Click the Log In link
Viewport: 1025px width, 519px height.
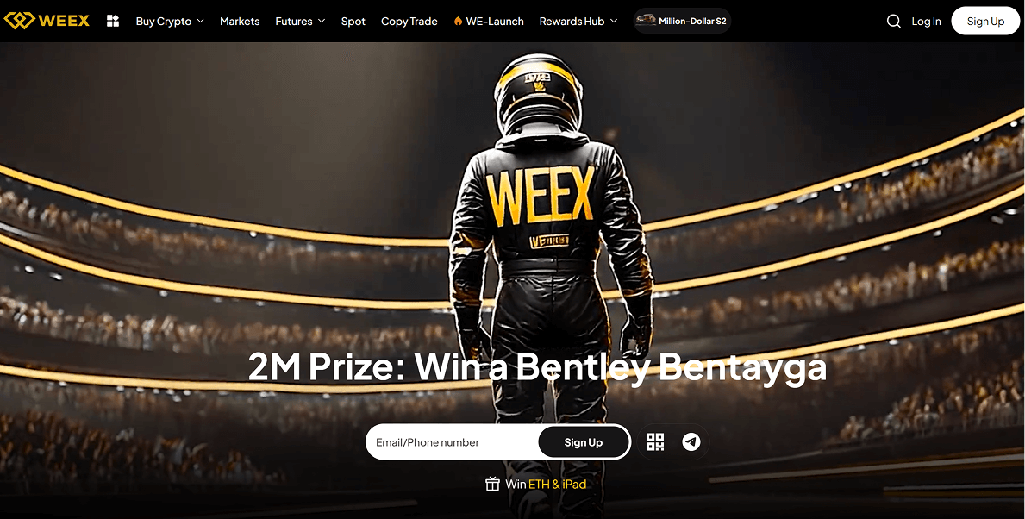926,22
